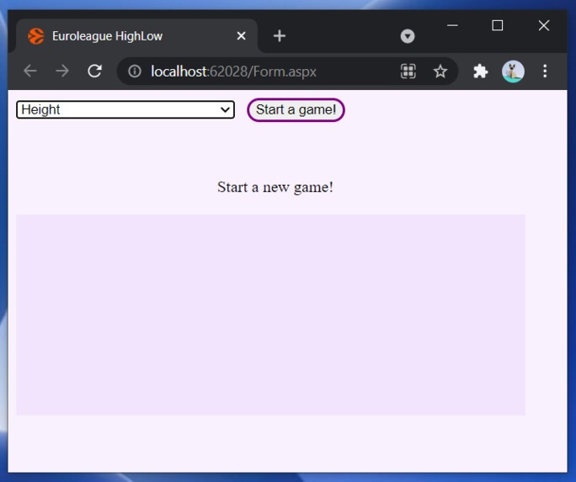
Task: View site information icon in address bar
Action: pos(135,72)
